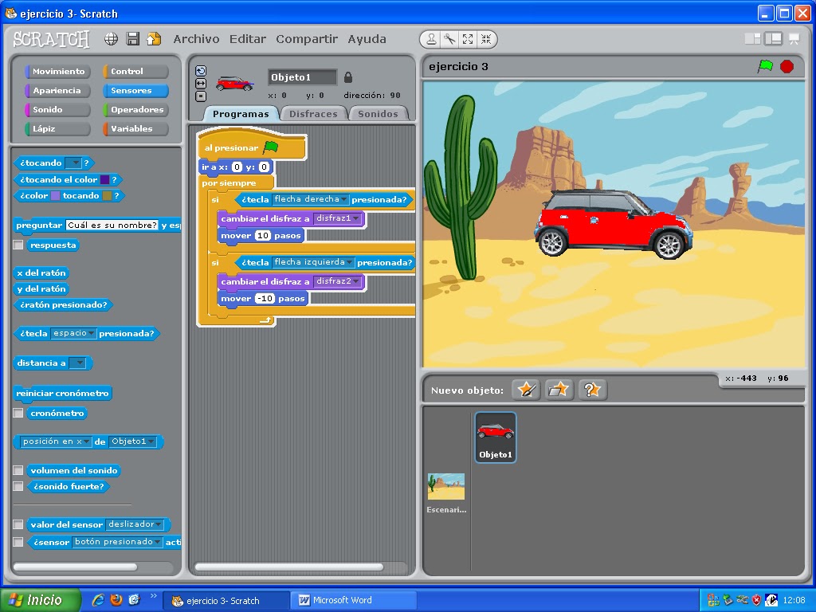This screenshot has height=612, width=816.
Task: Open the deslizador sensor dropdown
Action: click(x=134, y=524)
